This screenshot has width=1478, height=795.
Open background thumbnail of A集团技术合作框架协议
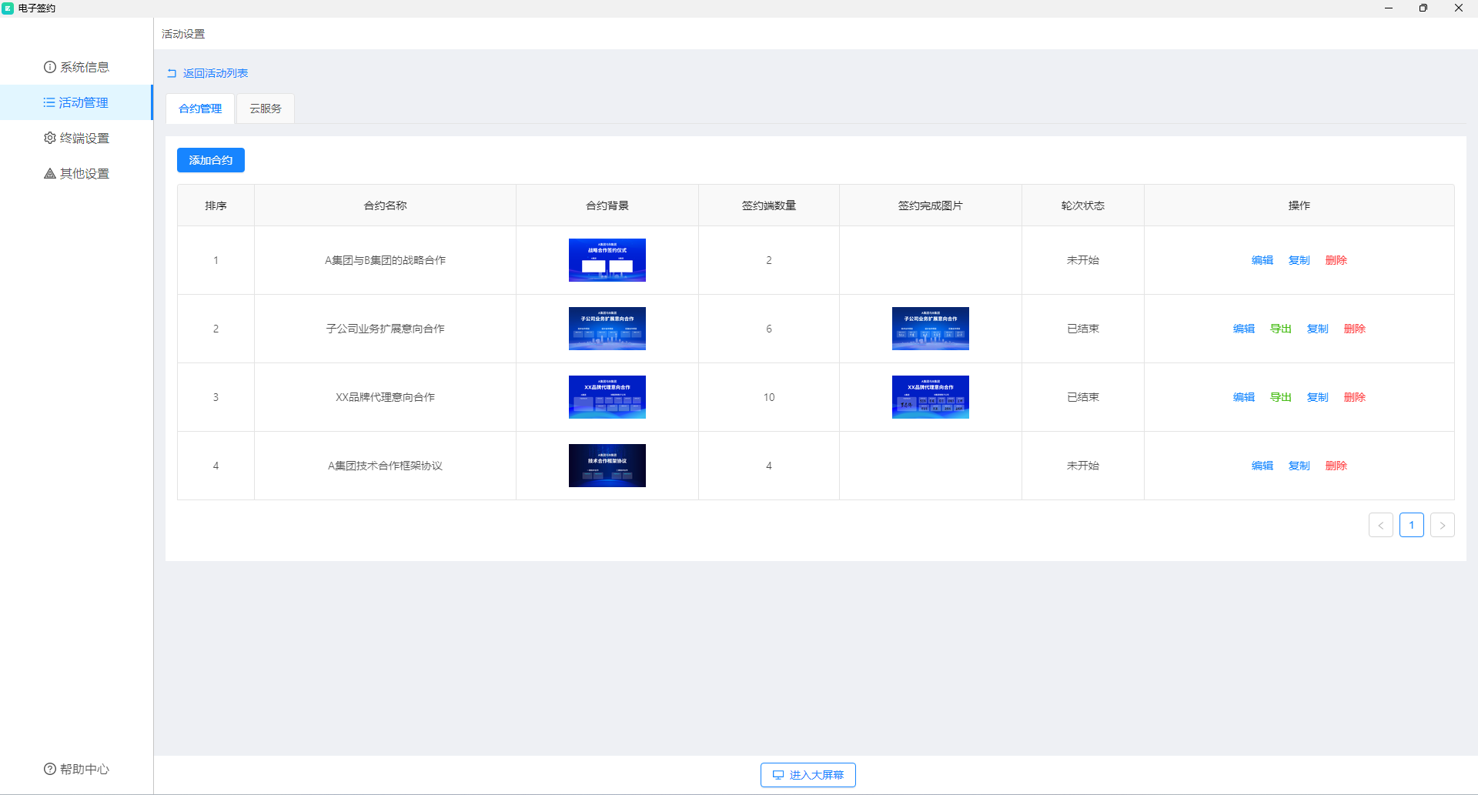click(x=607, y=466)
